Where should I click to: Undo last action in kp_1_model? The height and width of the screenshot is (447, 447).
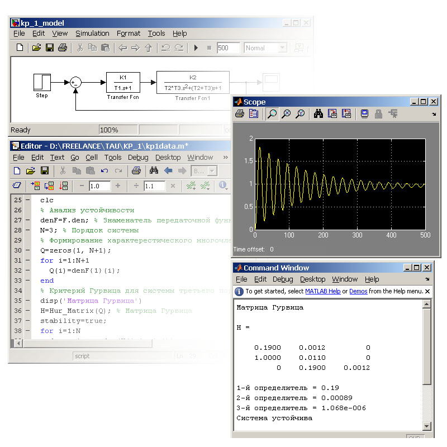[165, 47]
